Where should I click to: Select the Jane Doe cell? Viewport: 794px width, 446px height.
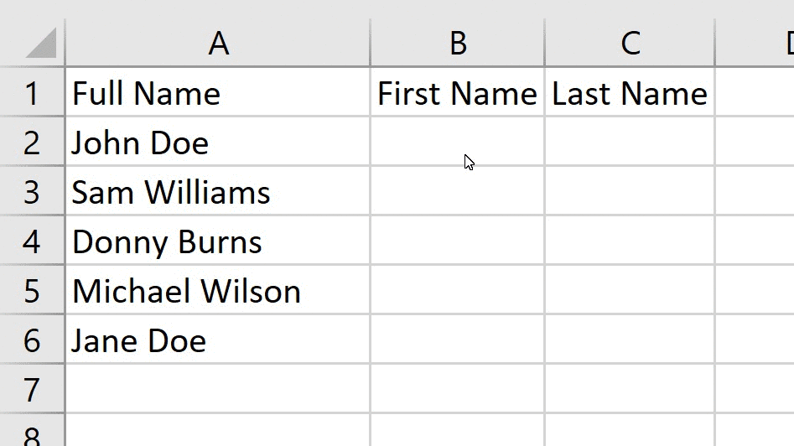tap(218, 340)
